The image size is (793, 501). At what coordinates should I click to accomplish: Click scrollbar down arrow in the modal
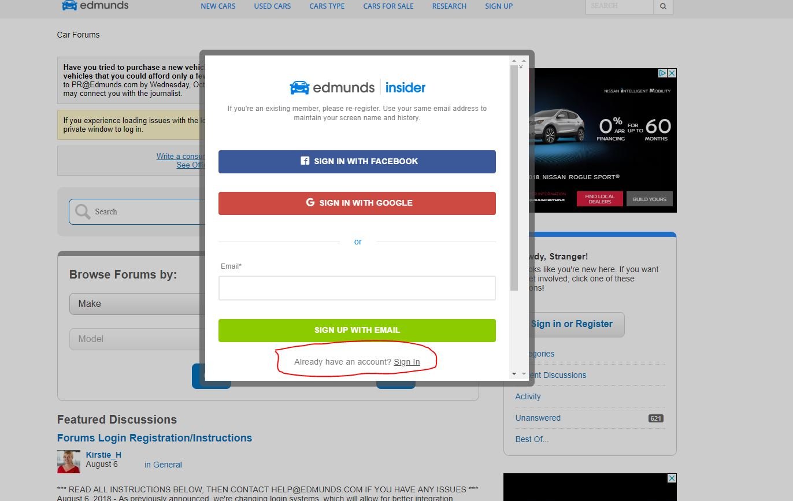514,374
